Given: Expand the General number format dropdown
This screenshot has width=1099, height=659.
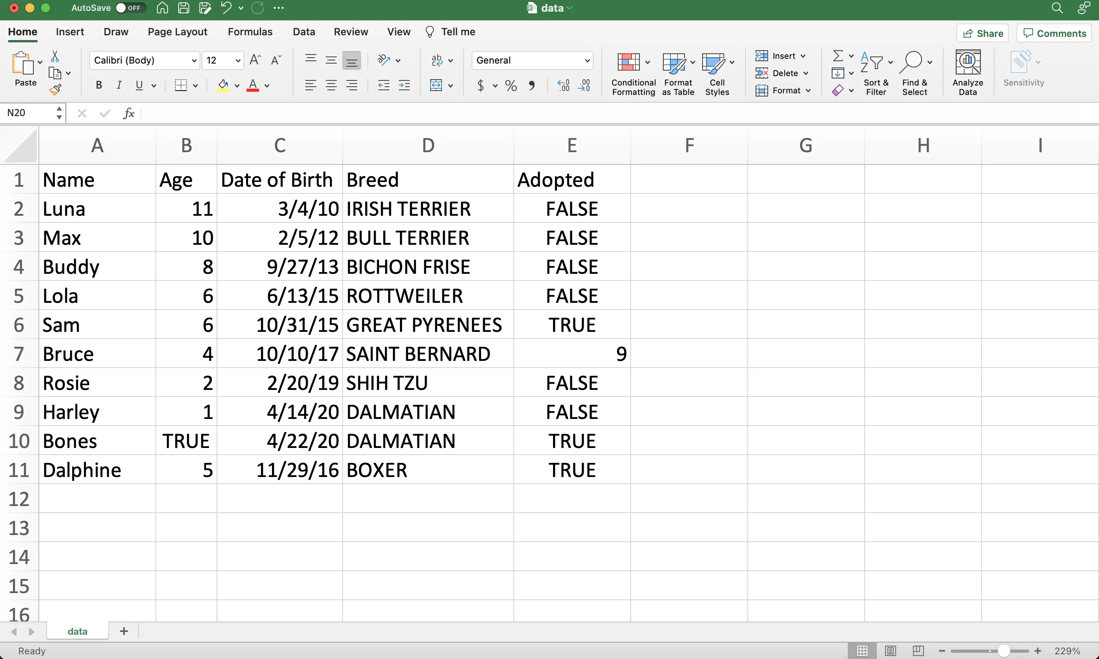Looking at the screenshot, I should coord(587,60).
